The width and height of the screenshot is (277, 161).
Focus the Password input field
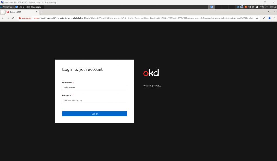95,100
